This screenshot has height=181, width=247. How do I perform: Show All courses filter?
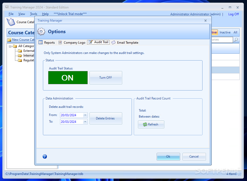[235, 32]
